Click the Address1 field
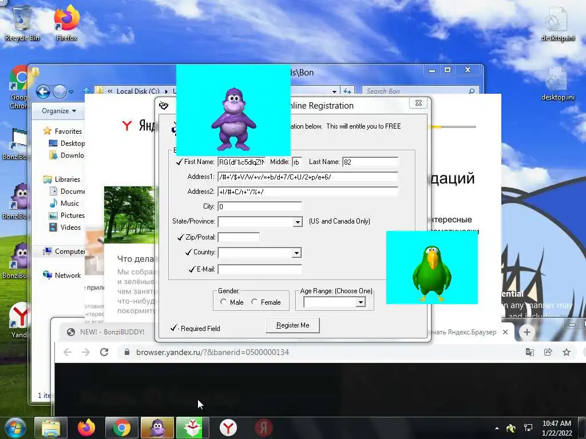 click(x=308, y=177)
